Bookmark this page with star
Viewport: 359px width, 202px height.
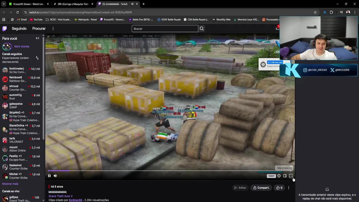[315, 12]
